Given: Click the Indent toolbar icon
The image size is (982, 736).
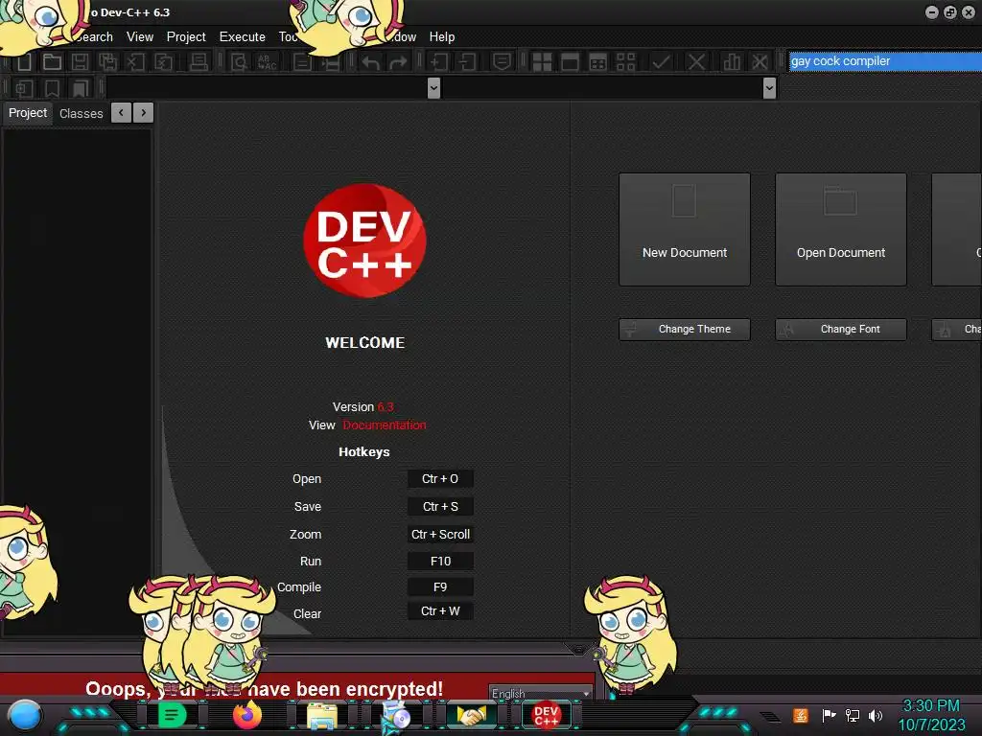Looking at the screenshot, I should point(439,61).
